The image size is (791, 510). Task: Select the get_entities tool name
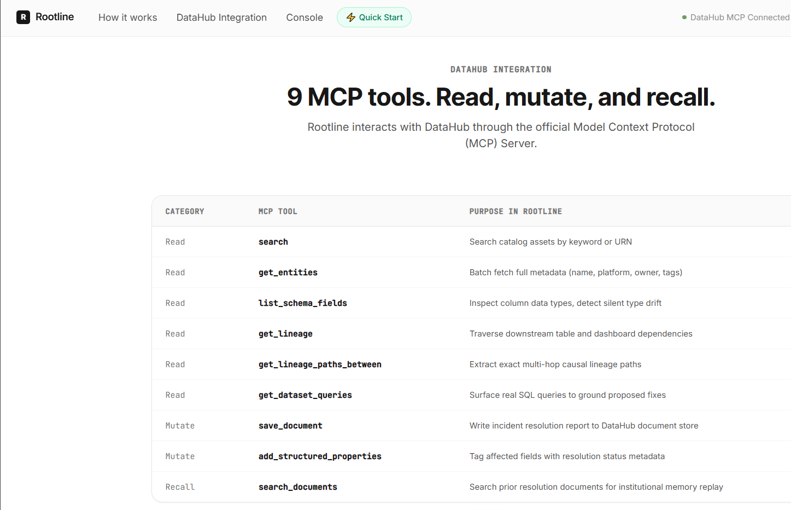pyautogui.click(x=288, y=273)
